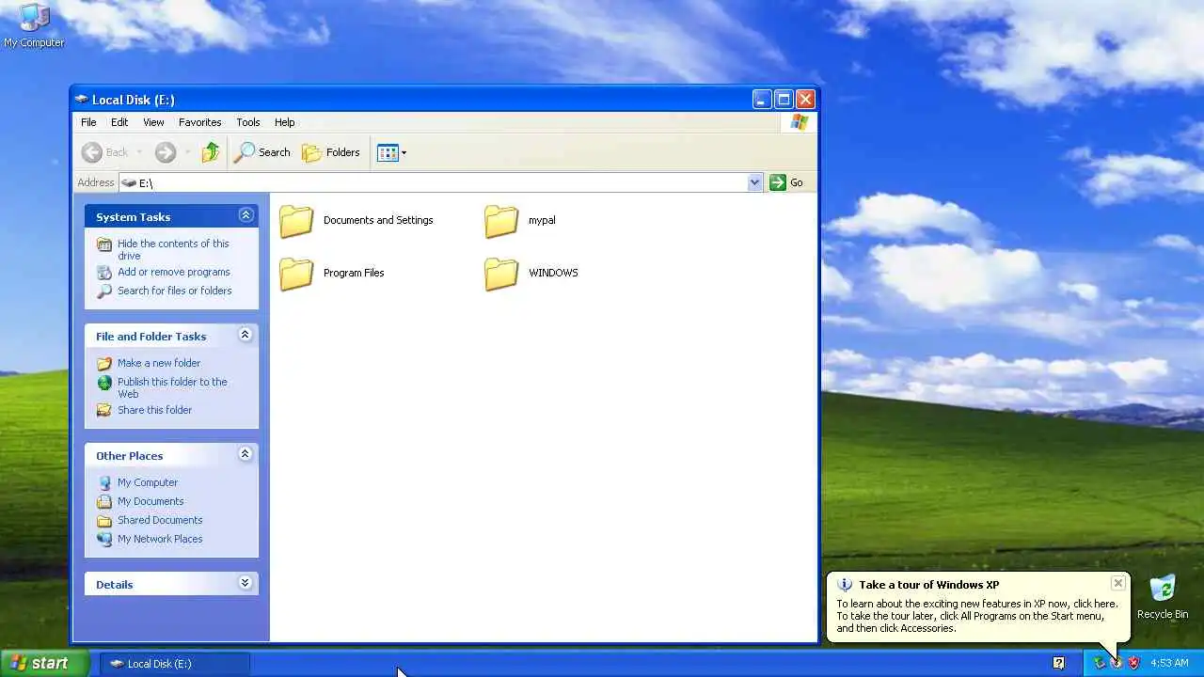Open Back history dropdown arrow

139,152
